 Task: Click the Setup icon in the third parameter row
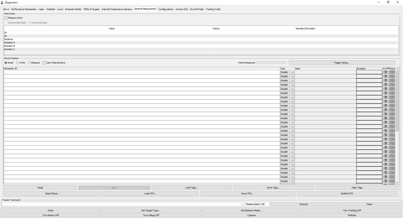tap(392, 81)
